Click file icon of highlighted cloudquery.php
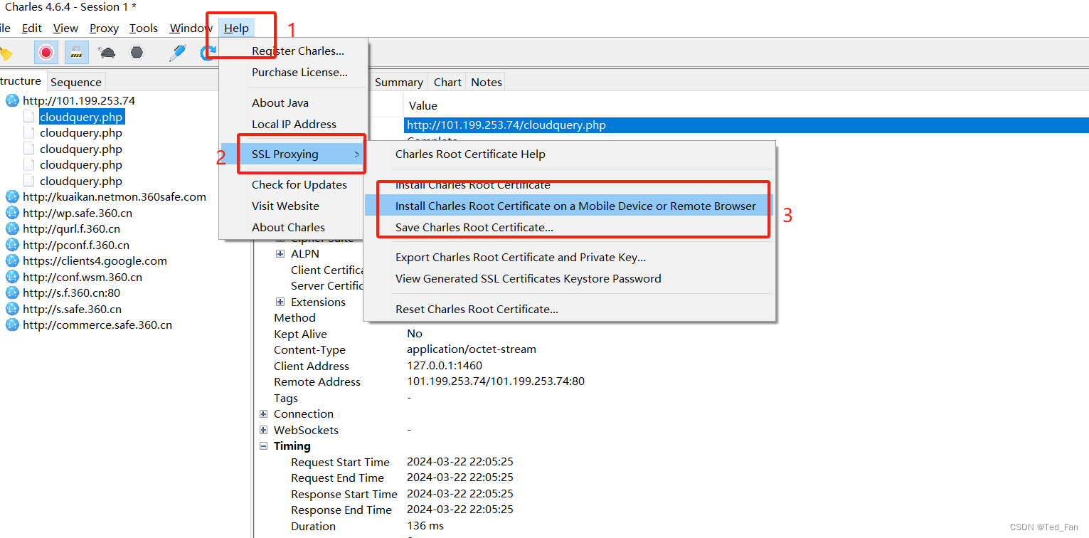Viewport: 1089px width, 538px height. pyautogui.click(x=29, y=117)
